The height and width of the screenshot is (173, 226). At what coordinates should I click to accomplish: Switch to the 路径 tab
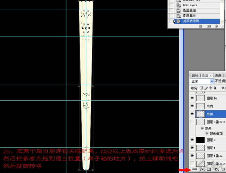[x=195, y=76]
